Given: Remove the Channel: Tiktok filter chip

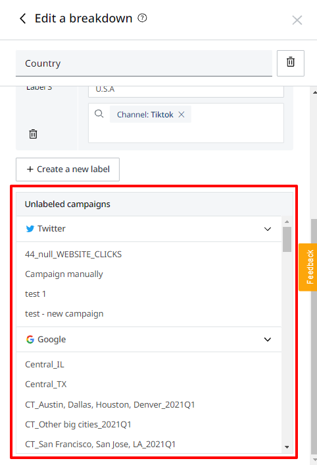Looking at the screenshot, I should click(x=182, y=115).
